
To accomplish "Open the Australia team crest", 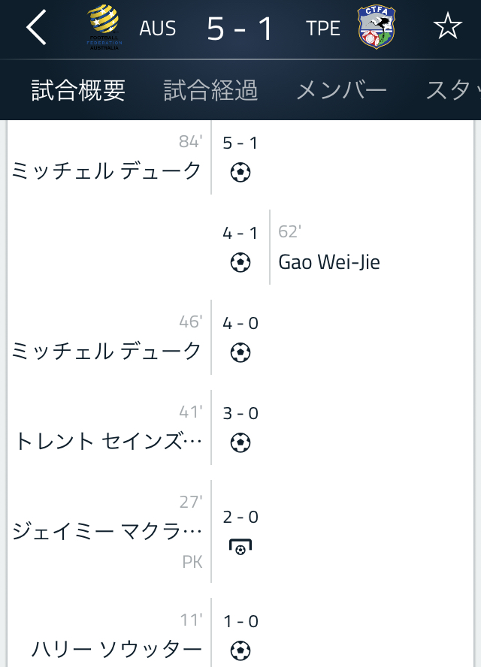I will 104,28.
